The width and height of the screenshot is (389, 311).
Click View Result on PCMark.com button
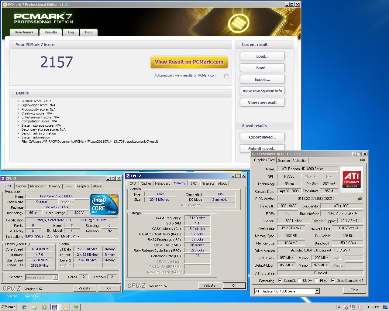point(189,62)
